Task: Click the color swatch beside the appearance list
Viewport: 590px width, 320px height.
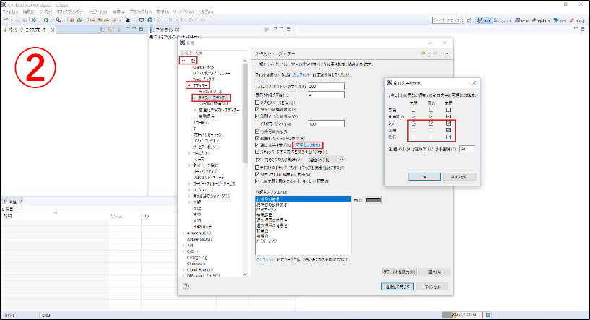Action: click(x=372, y=200)
